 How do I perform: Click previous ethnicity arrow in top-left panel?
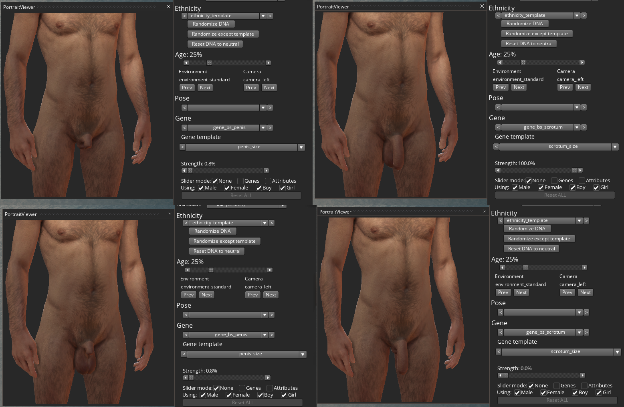(184, 16)
